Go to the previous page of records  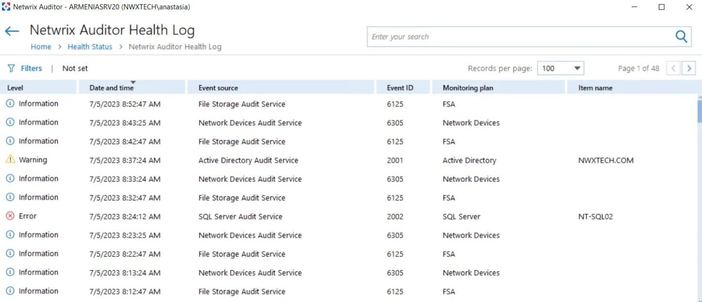coord(673,68)
